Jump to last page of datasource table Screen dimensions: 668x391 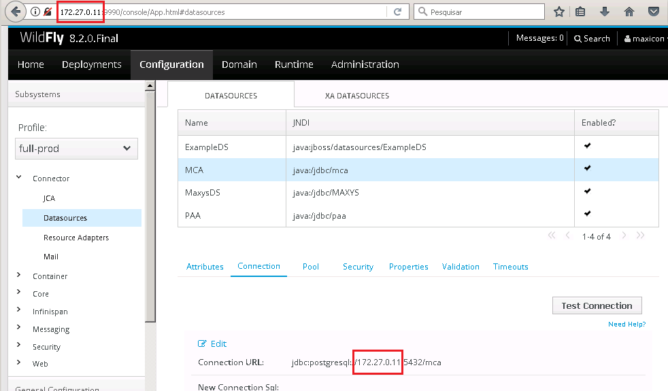tap(640, 235)
